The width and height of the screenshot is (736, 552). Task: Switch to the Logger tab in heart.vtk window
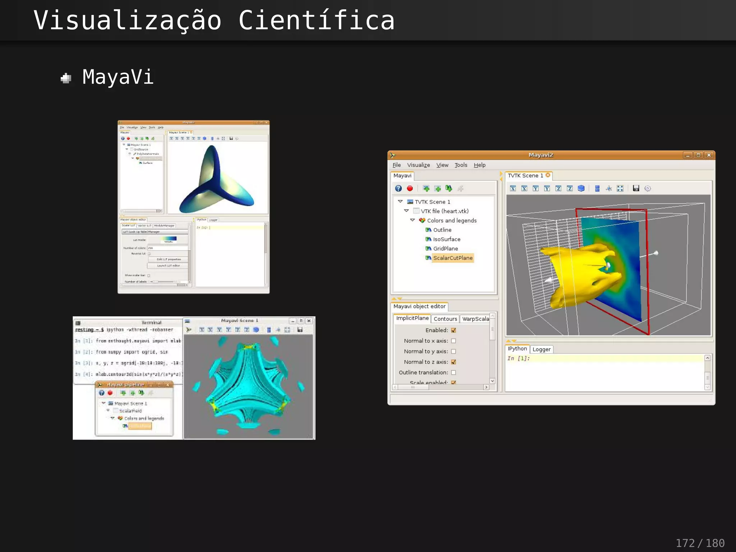[x=542, y=349]
